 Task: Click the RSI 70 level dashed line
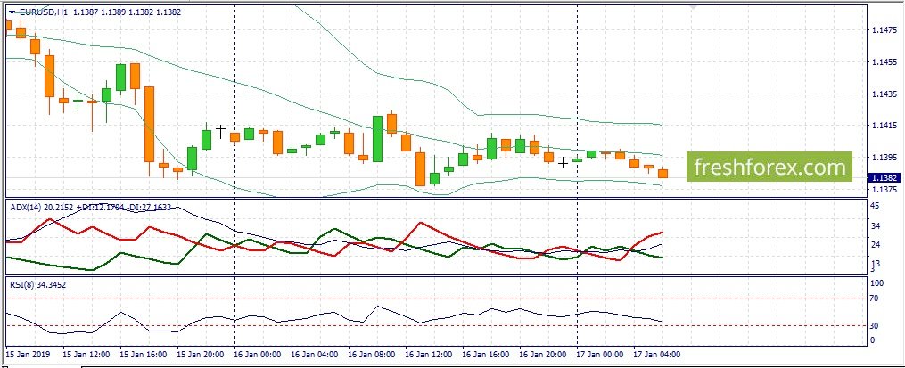click(x=436, y=298)
